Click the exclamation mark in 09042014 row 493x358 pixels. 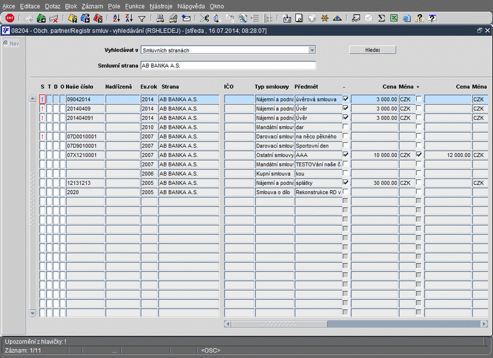click(43, 99)
